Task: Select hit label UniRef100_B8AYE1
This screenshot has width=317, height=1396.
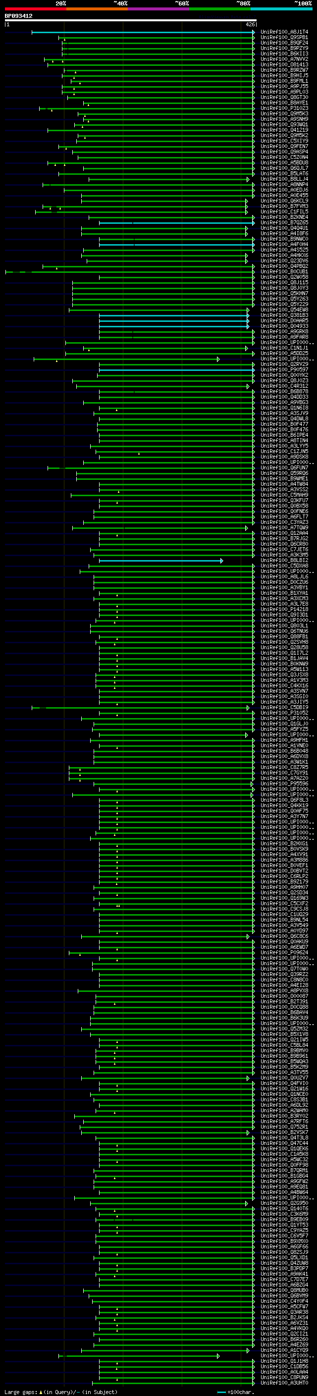Action: pyautogui.click(x=284, y=103)
